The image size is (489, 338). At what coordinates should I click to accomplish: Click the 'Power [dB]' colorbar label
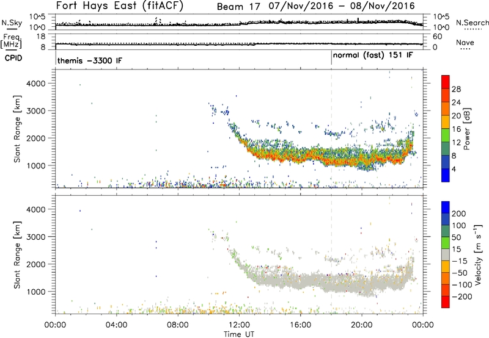467,129
